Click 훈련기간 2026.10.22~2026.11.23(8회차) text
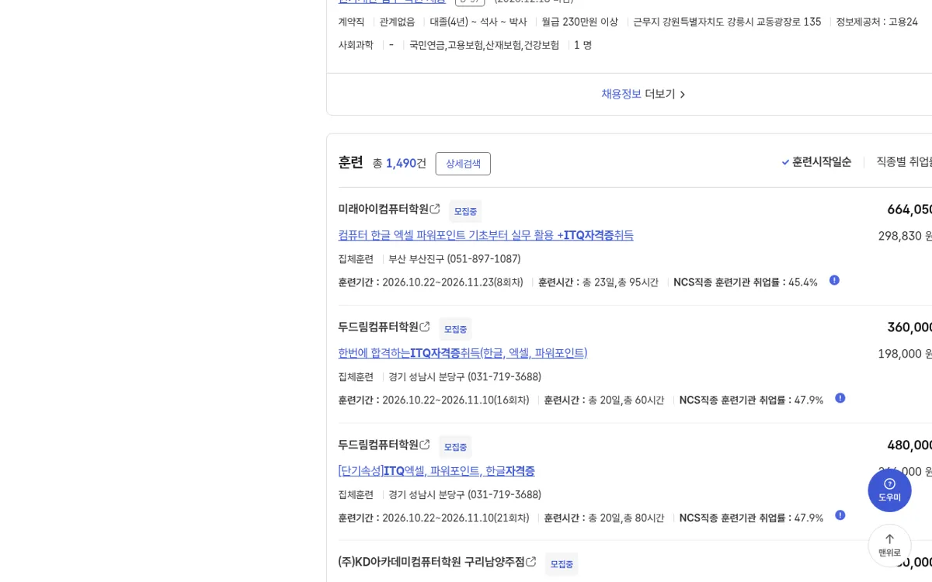The height and width of the screenshot is (582, 932). click(431, 282)
